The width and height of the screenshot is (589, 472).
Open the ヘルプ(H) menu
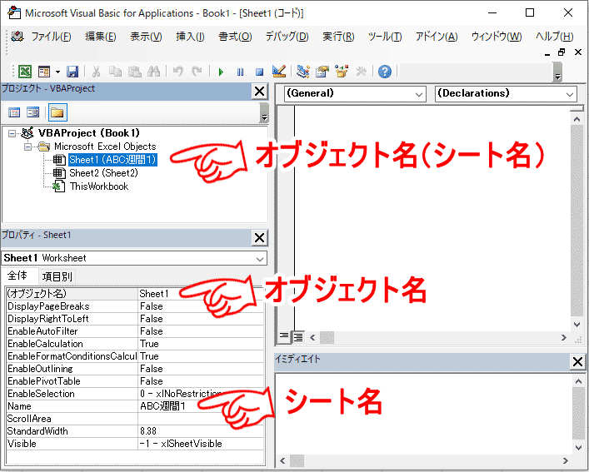coord(555,37)
